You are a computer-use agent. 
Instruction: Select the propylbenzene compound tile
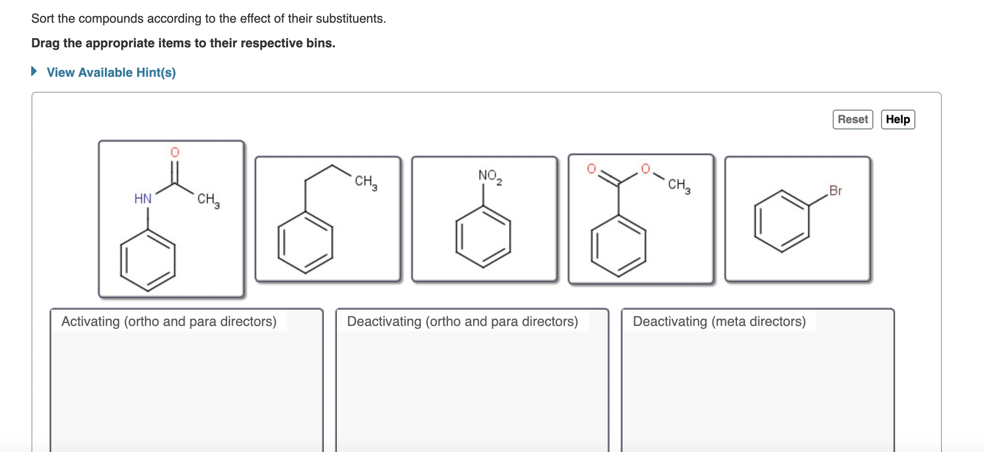[x=328, y=218]
